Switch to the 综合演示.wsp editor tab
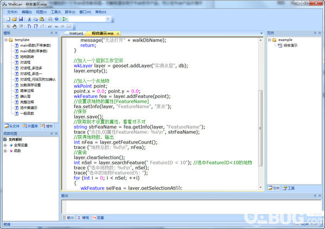Screen dimensions: 325x229 [x=102, y=34]
